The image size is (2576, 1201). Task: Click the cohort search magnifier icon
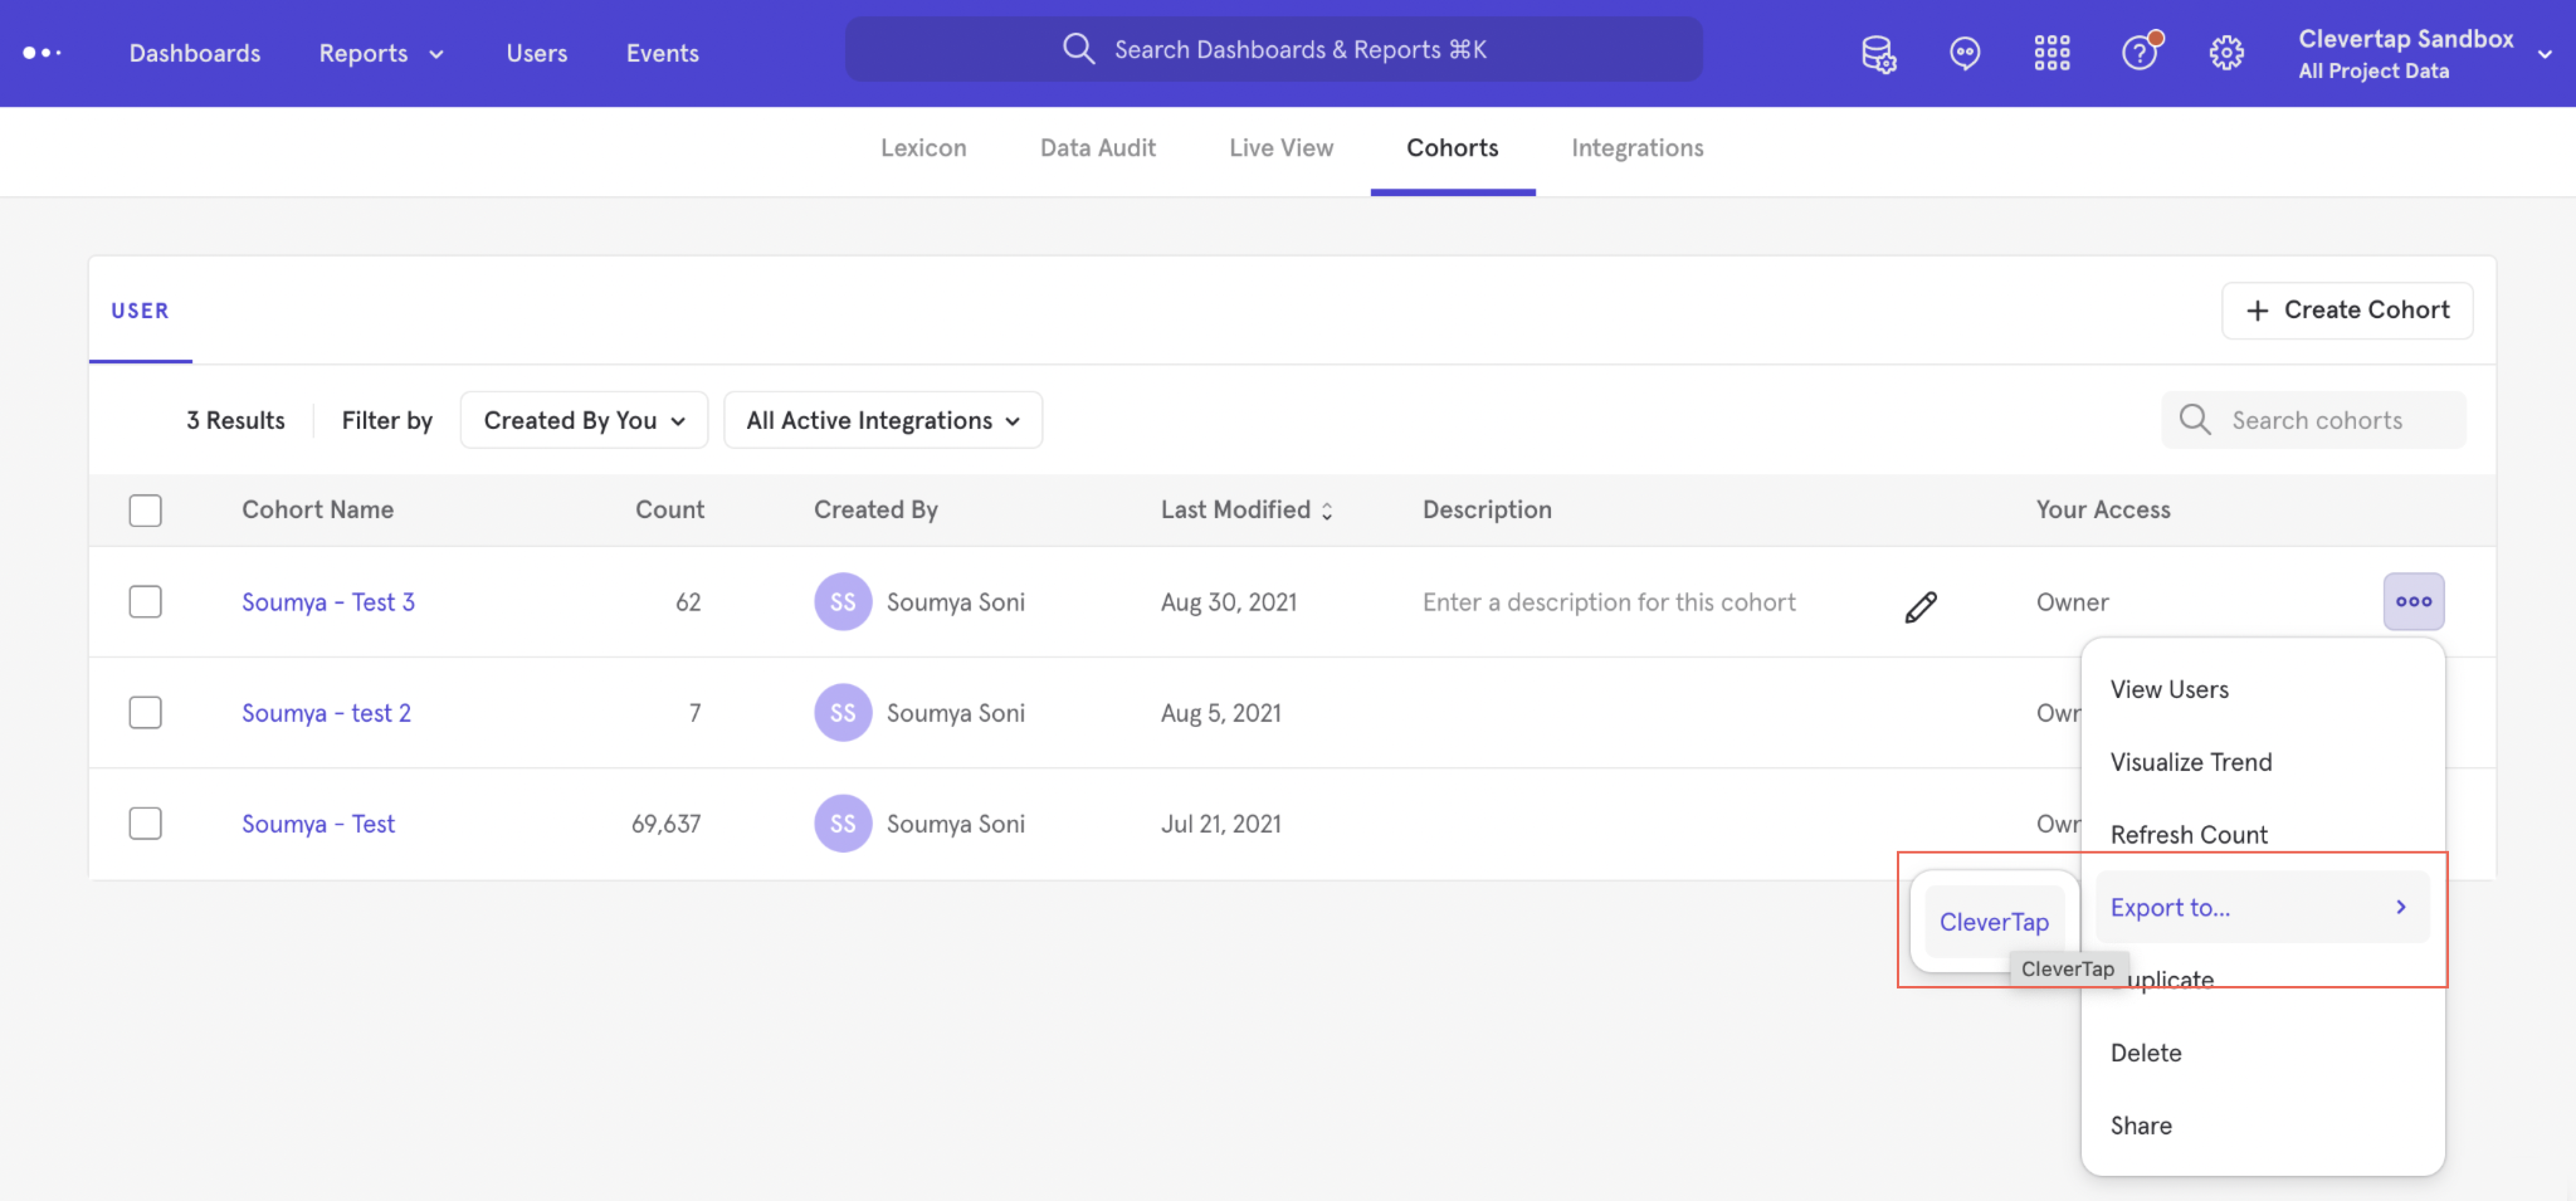[x=2194, y=419]
